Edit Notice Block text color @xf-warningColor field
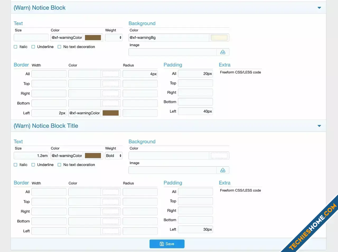This screenshot has width=338, height=252. pyautogui.click(x=67, y=37)
